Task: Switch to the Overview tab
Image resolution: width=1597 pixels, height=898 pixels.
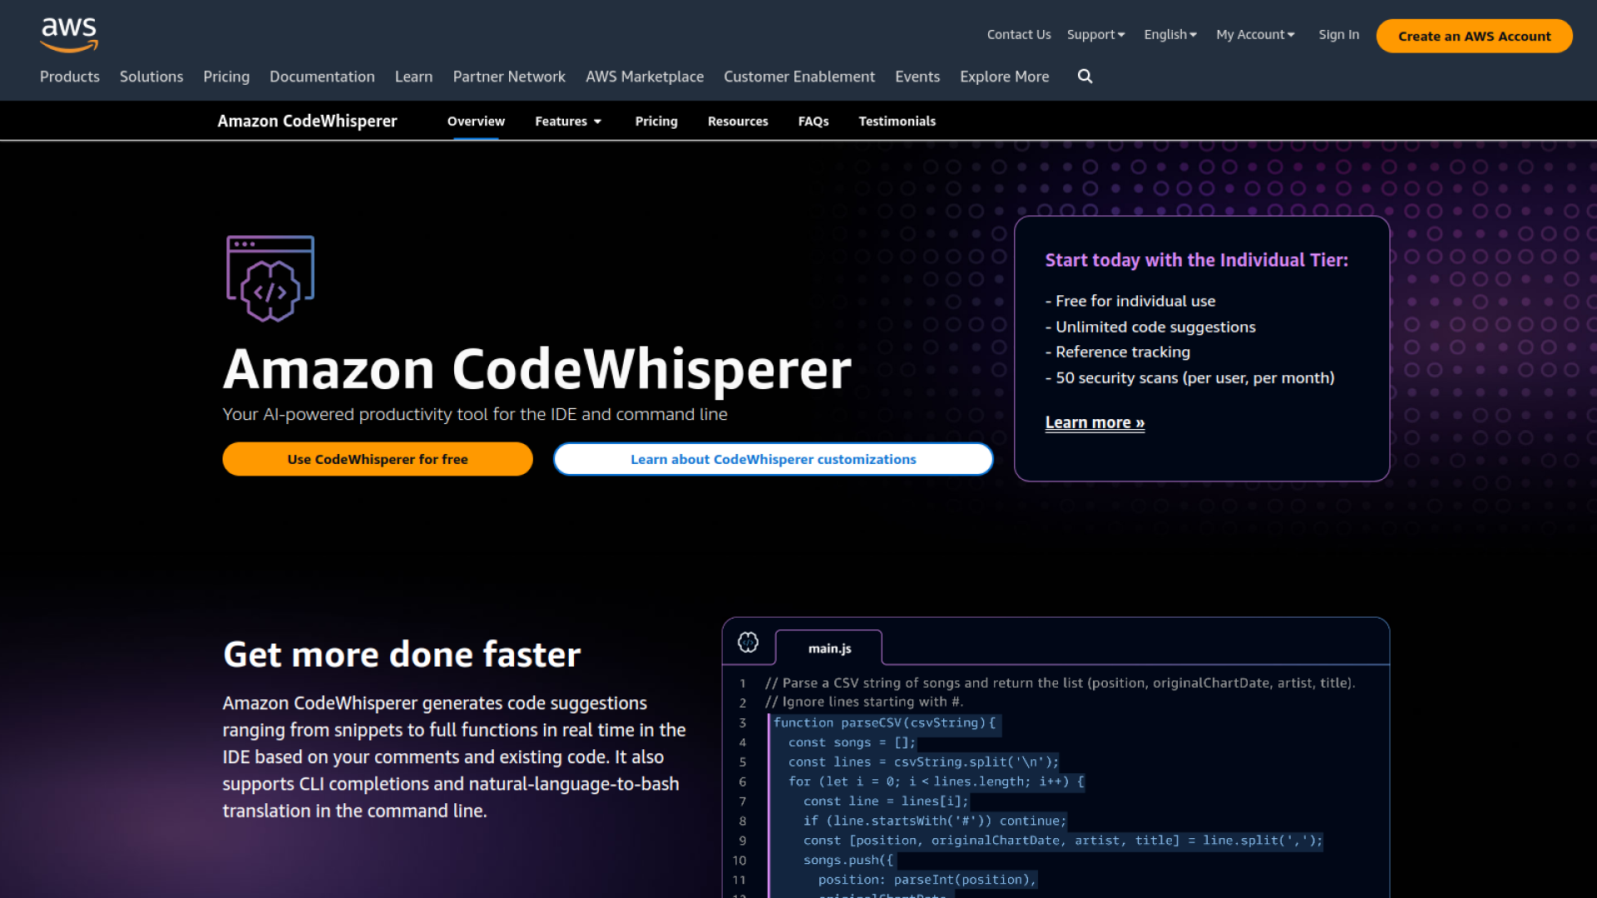Action: click(476, 121)
